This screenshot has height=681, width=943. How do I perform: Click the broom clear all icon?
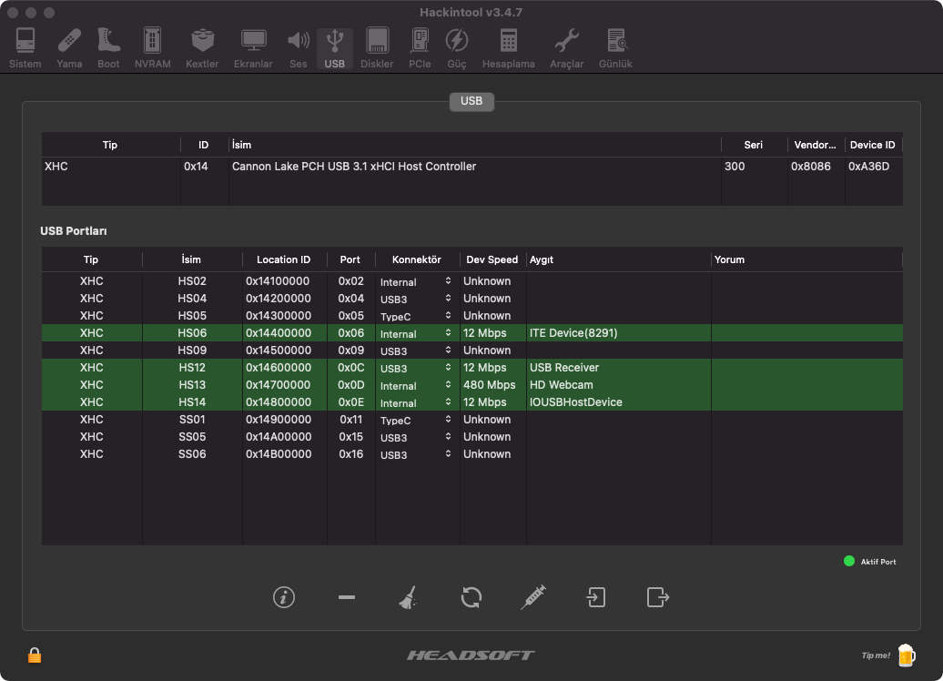[x=408, y=597]
